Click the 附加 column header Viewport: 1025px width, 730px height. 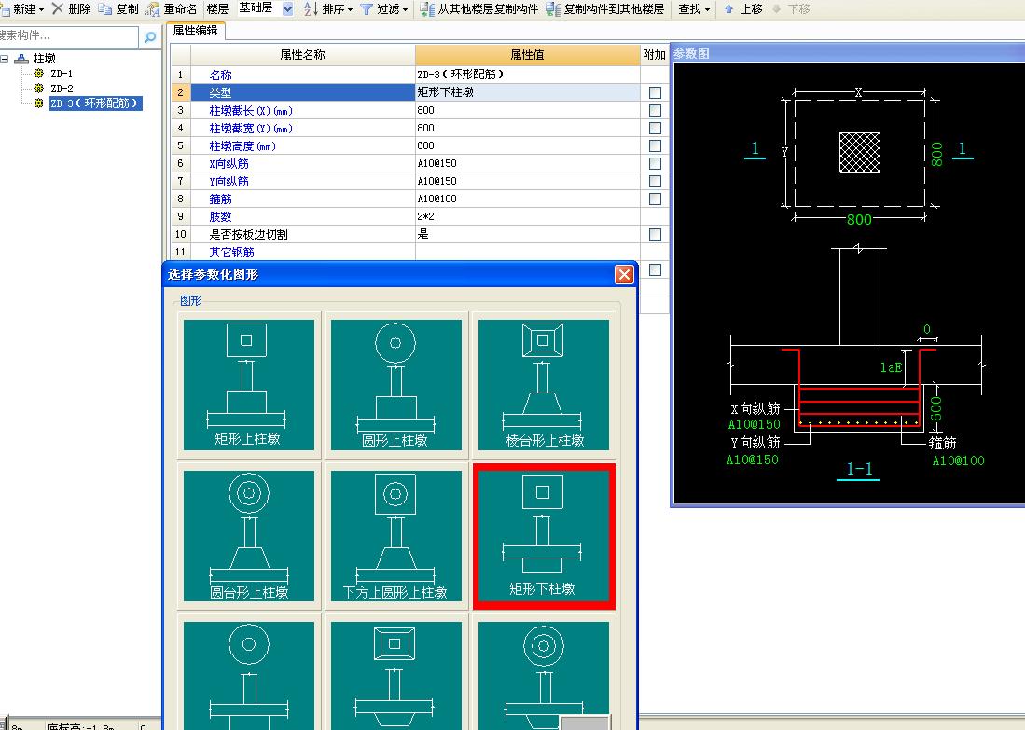[x=655, y=55]
